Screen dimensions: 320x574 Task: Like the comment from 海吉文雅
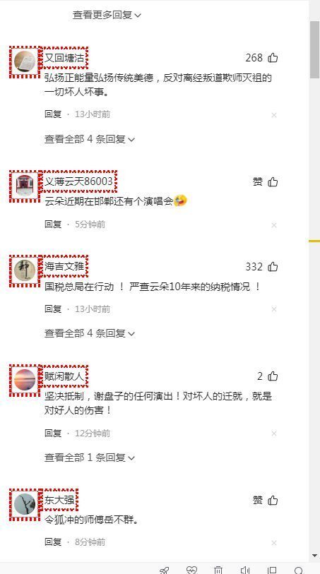point(273,266)
